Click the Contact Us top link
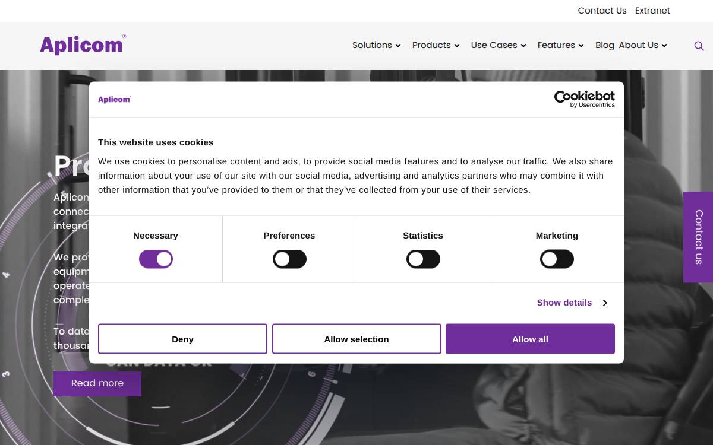 point(602,11)
